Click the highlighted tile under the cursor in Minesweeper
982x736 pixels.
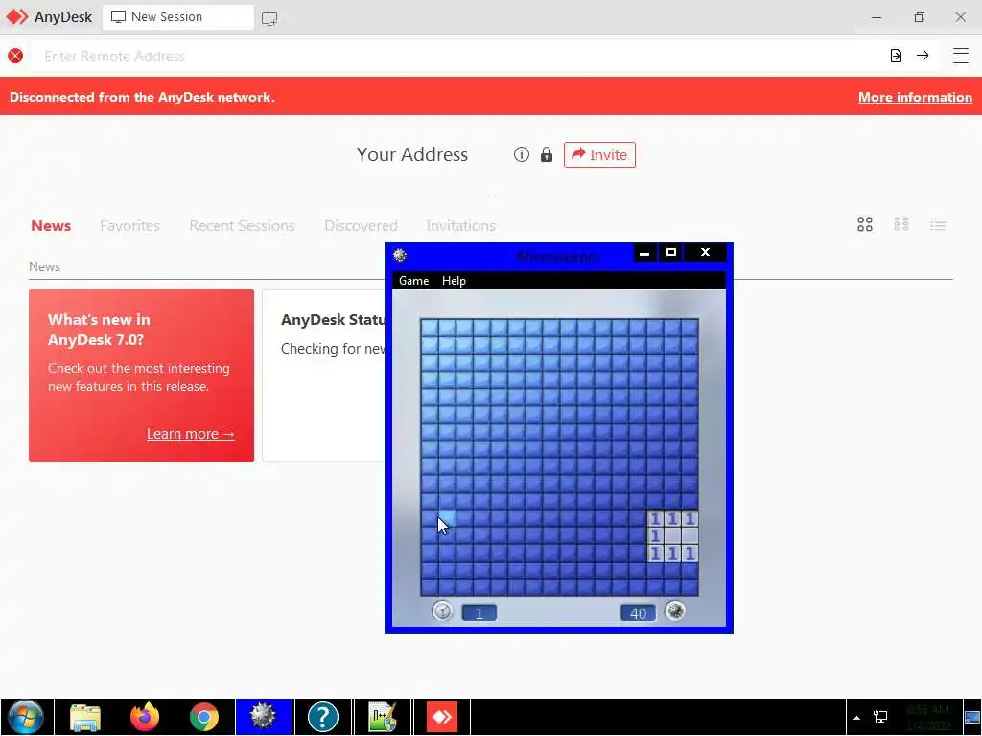447,518
